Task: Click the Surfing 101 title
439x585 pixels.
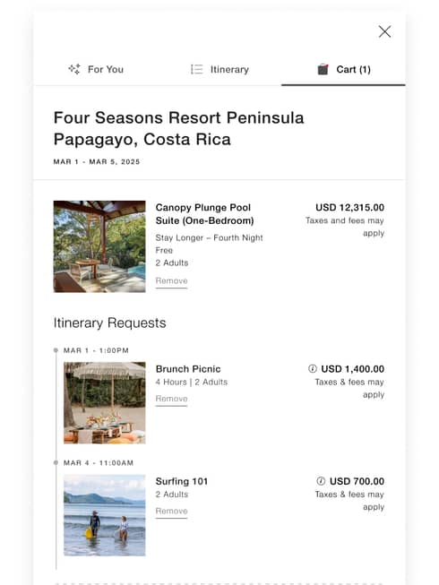Action: click(x=182, y=481)
